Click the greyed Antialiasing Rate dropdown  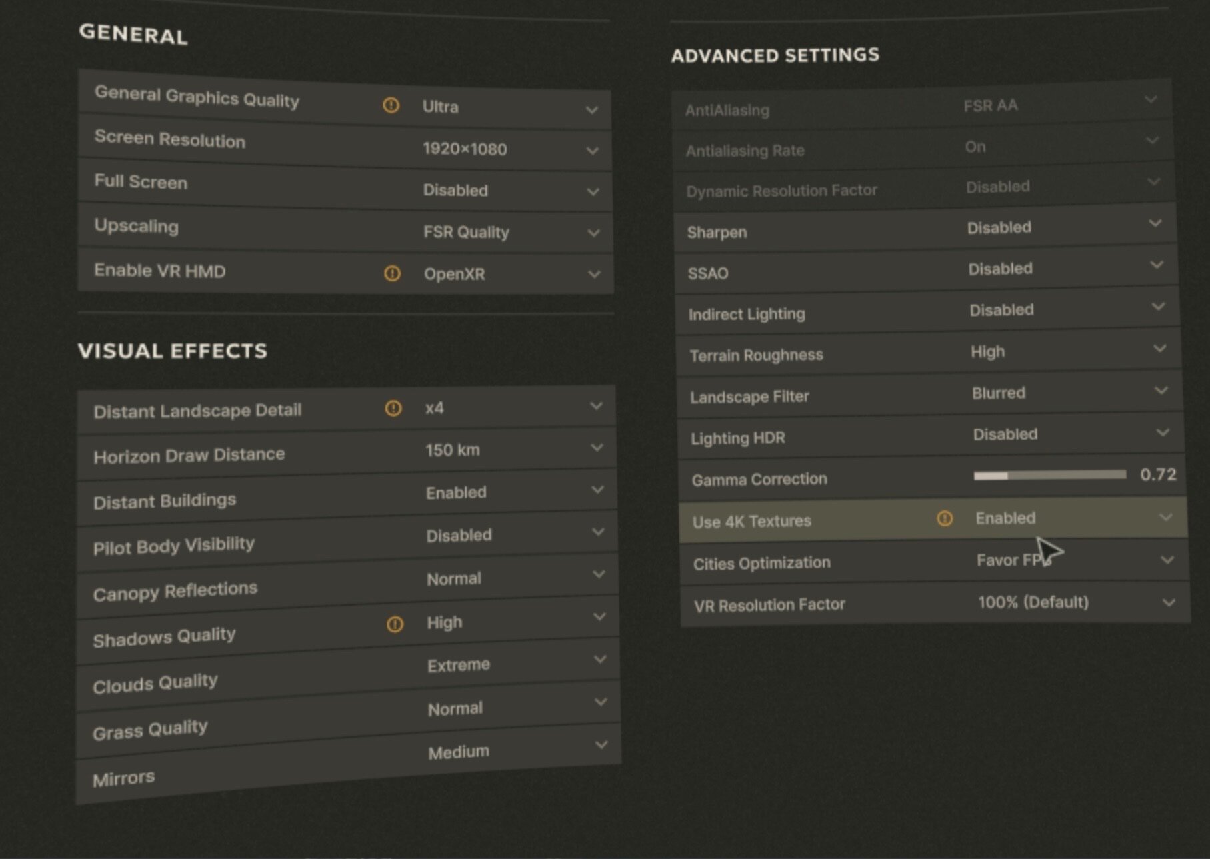tap(1063, 145)
